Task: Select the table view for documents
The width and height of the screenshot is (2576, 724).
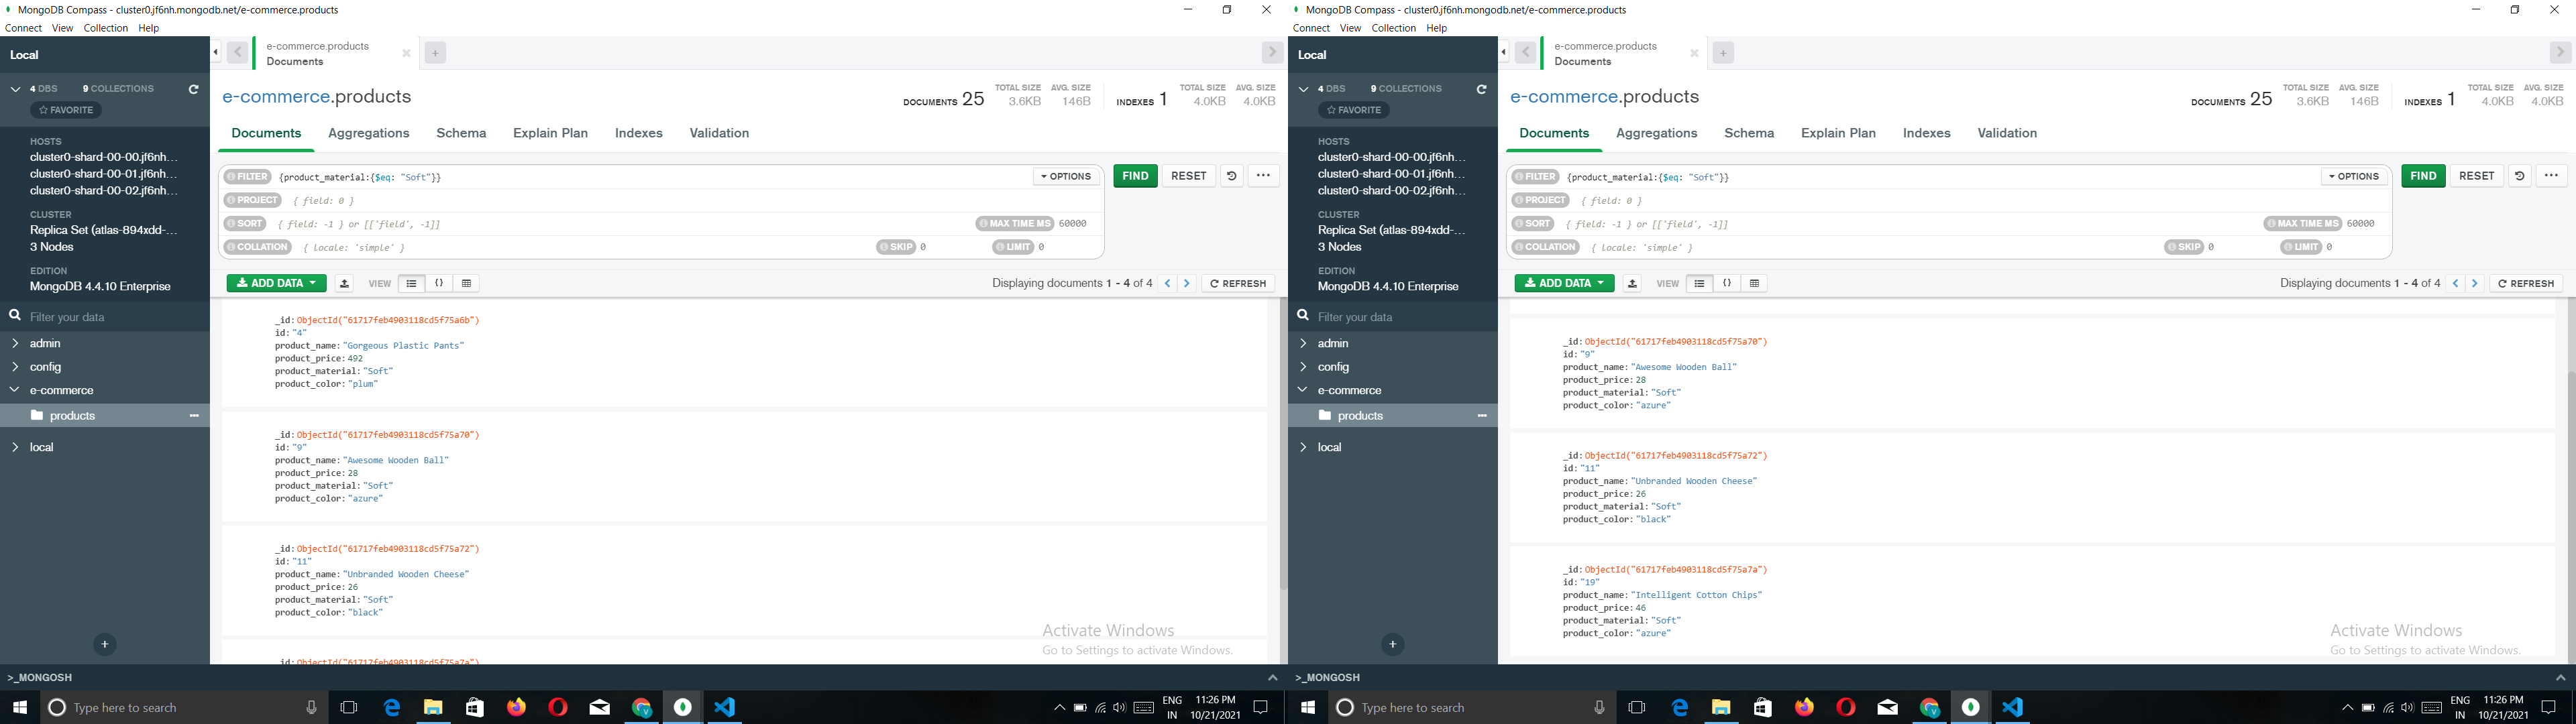Action: coord(466,283)
